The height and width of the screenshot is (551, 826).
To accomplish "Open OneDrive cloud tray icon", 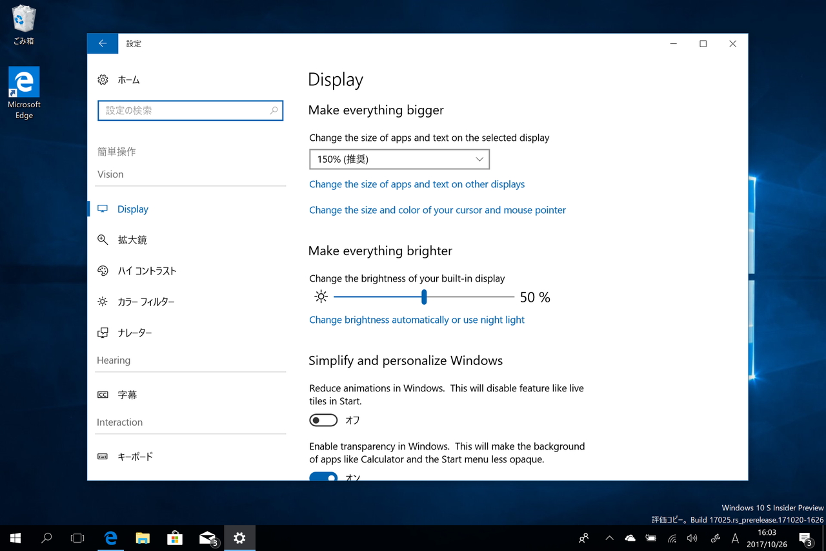I will [630, 538].
